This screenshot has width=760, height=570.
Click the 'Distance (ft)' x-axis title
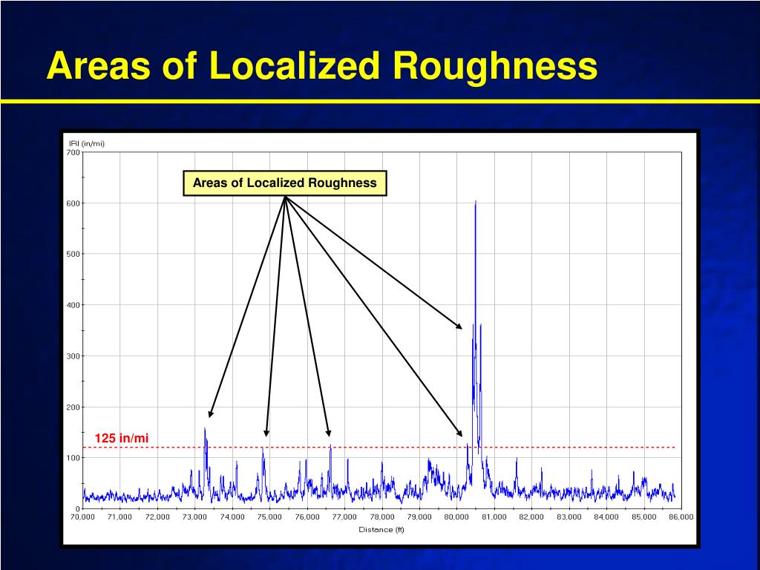coord(381,530)
